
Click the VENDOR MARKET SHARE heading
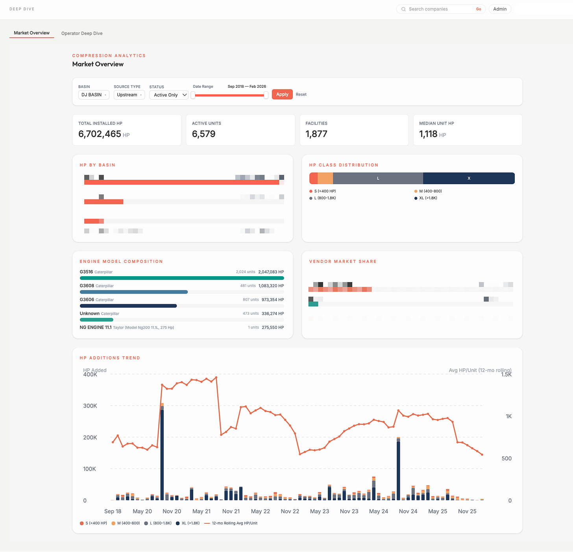pos(343,262)
